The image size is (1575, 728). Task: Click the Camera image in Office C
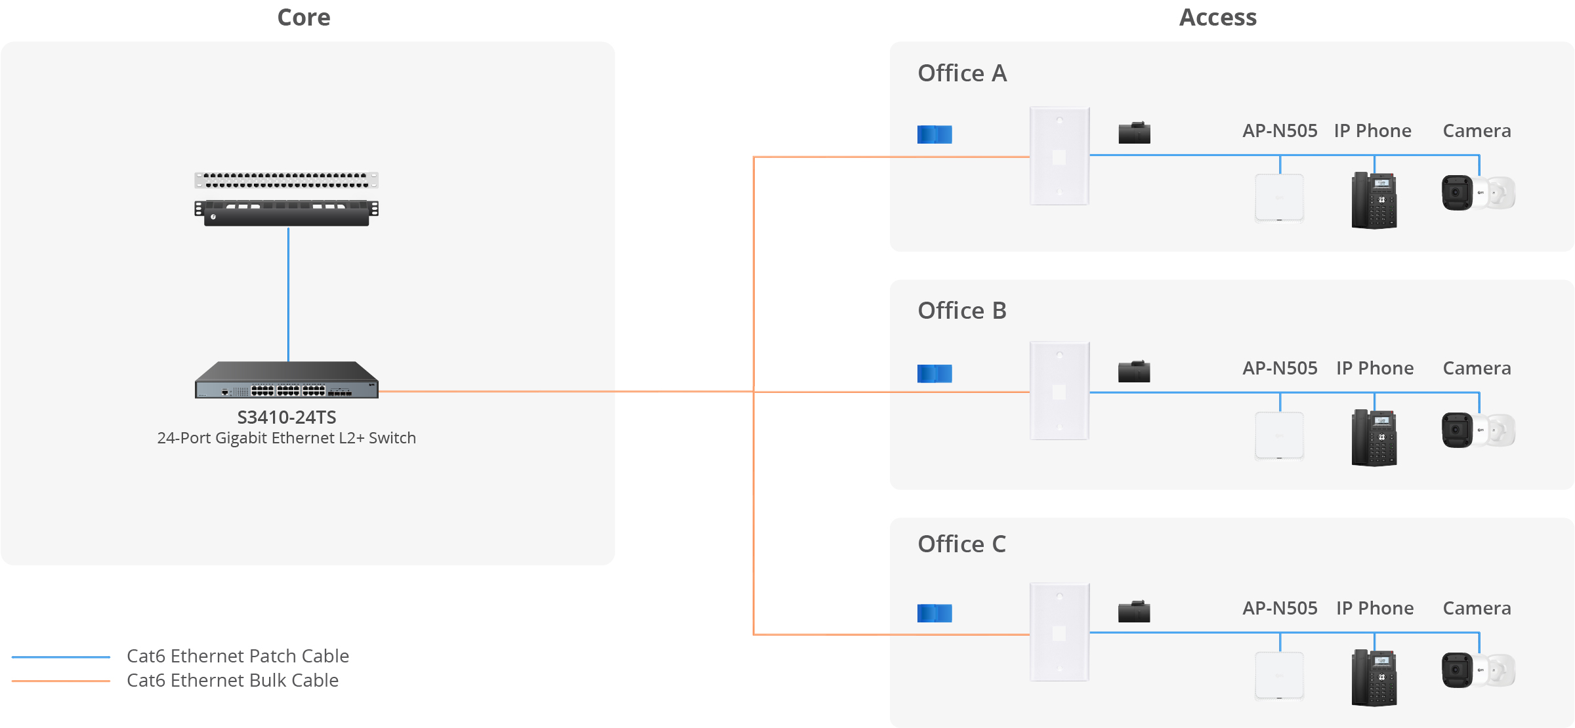coord(1479,670)
